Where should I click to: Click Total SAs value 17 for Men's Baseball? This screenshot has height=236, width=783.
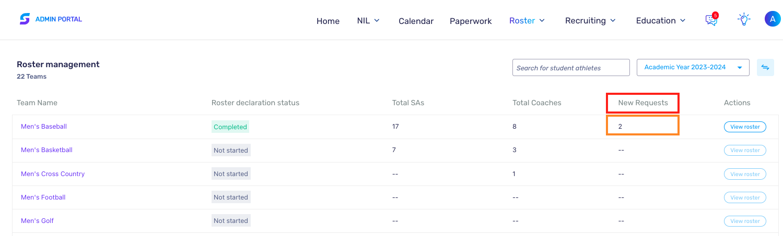pyautogui.click(x=396, y=127)
